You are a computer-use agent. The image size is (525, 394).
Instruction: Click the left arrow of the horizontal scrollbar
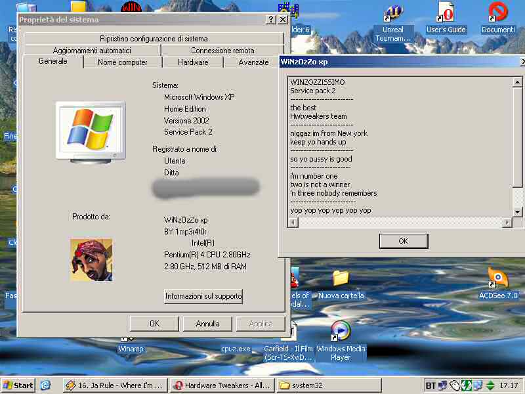[293, 222]
